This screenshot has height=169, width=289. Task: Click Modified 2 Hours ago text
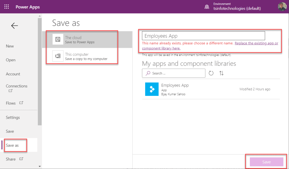pos(255,89)
